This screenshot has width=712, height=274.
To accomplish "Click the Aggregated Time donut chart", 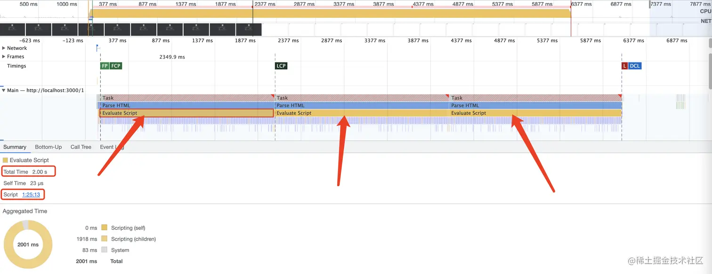I will 28,244.
